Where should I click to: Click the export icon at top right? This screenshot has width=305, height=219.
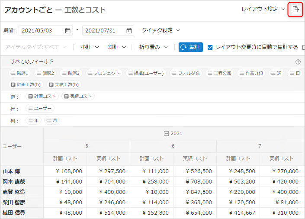click(x=295, y=10)
